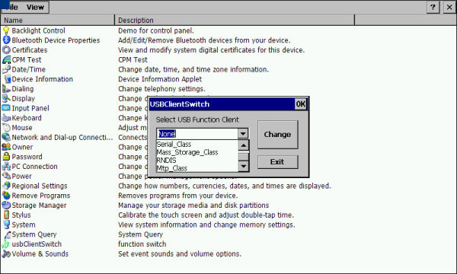
Task: Click the Stylus icon
Action: pyautogui.click(x=6, y=215)
